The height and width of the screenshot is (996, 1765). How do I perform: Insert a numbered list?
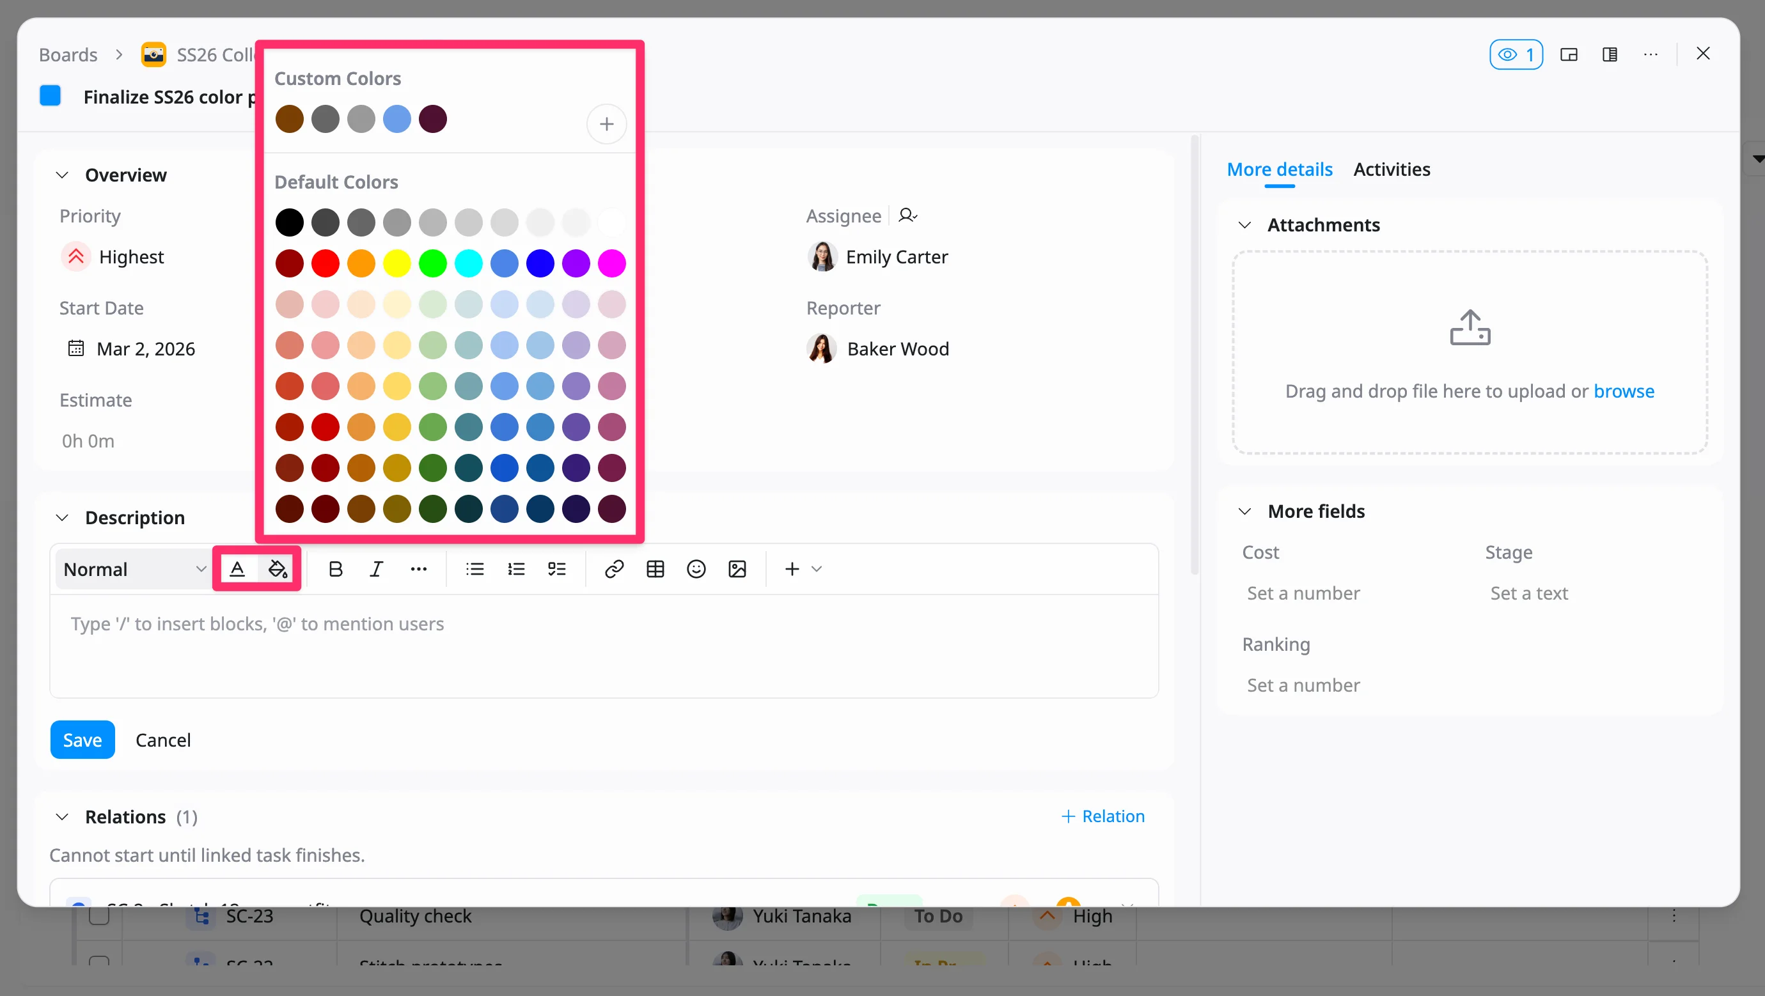click(x=516, y=568)
